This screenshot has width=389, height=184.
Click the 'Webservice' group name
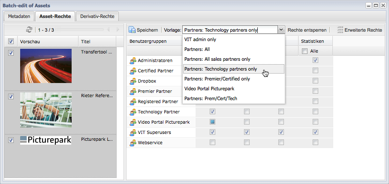click(150, 142)
